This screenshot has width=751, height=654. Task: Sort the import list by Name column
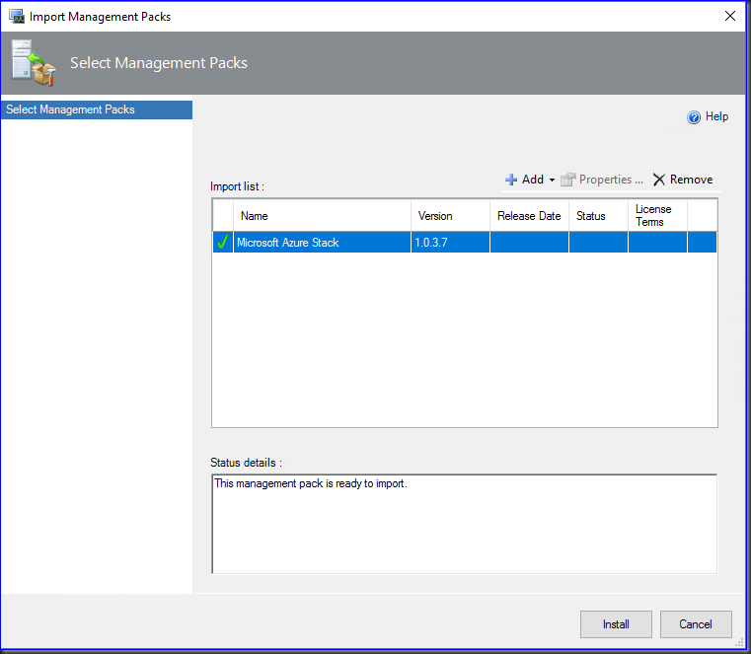pos(322,216)
